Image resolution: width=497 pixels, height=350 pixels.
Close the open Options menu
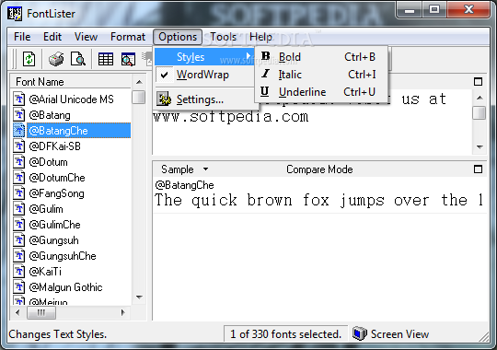click(x=178, y=37)
